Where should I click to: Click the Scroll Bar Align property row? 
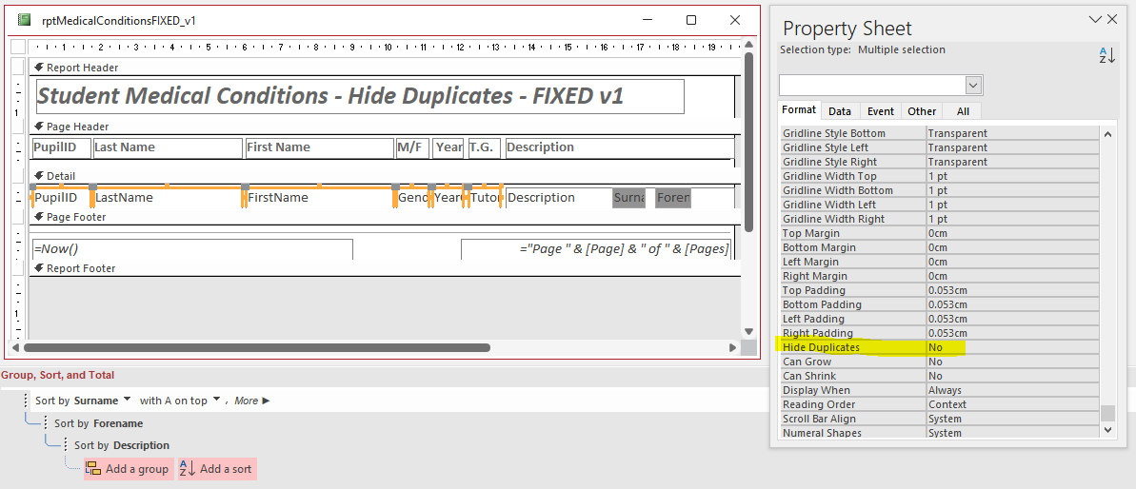[940, 419]
